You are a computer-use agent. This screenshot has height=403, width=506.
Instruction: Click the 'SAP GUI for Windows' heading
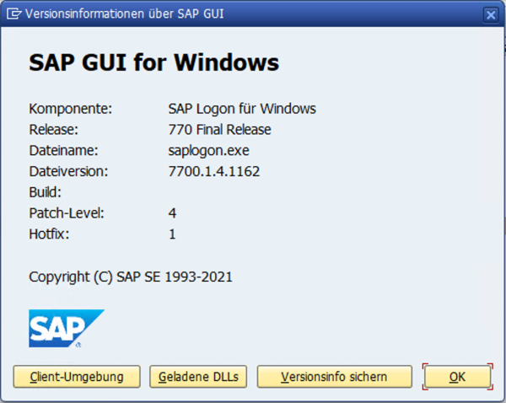click(x=154, y=62)
